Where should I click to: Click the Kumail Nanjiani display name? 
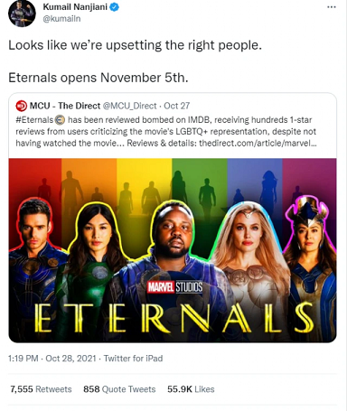point(75,7)
